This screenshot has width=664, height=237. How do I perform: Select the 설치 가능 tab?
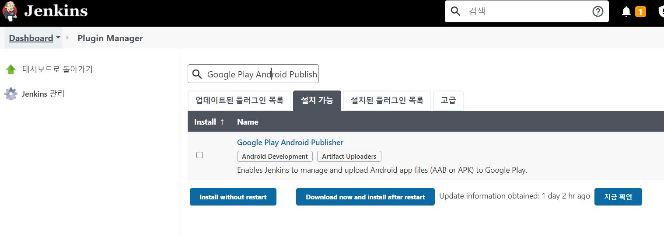point(317,101)
